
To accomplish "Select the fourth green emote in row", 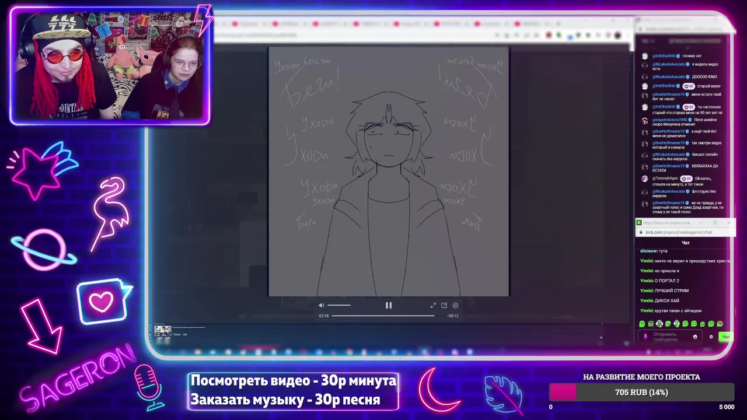I will [x=668, y=324].
